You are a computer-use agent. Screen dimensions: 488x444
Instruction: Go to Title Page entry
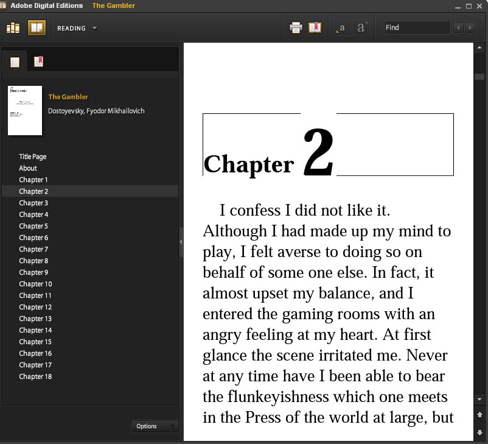33,157
